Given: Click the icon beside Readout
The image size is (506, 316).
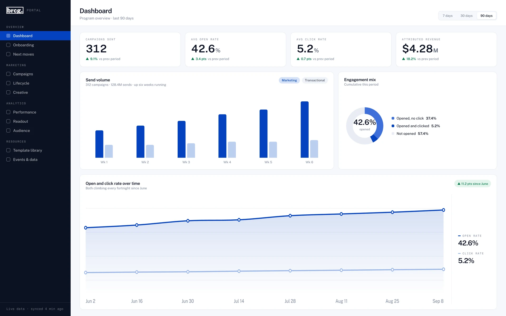Looking at the screenshot, I should point(8,121).
